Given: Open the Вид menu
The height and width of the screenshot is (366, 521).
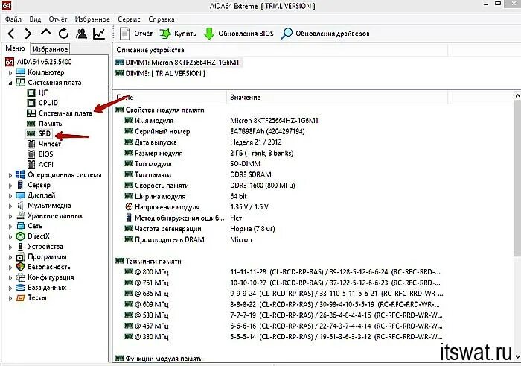Looking at the screenshot, I should click(x=35, y=19).
